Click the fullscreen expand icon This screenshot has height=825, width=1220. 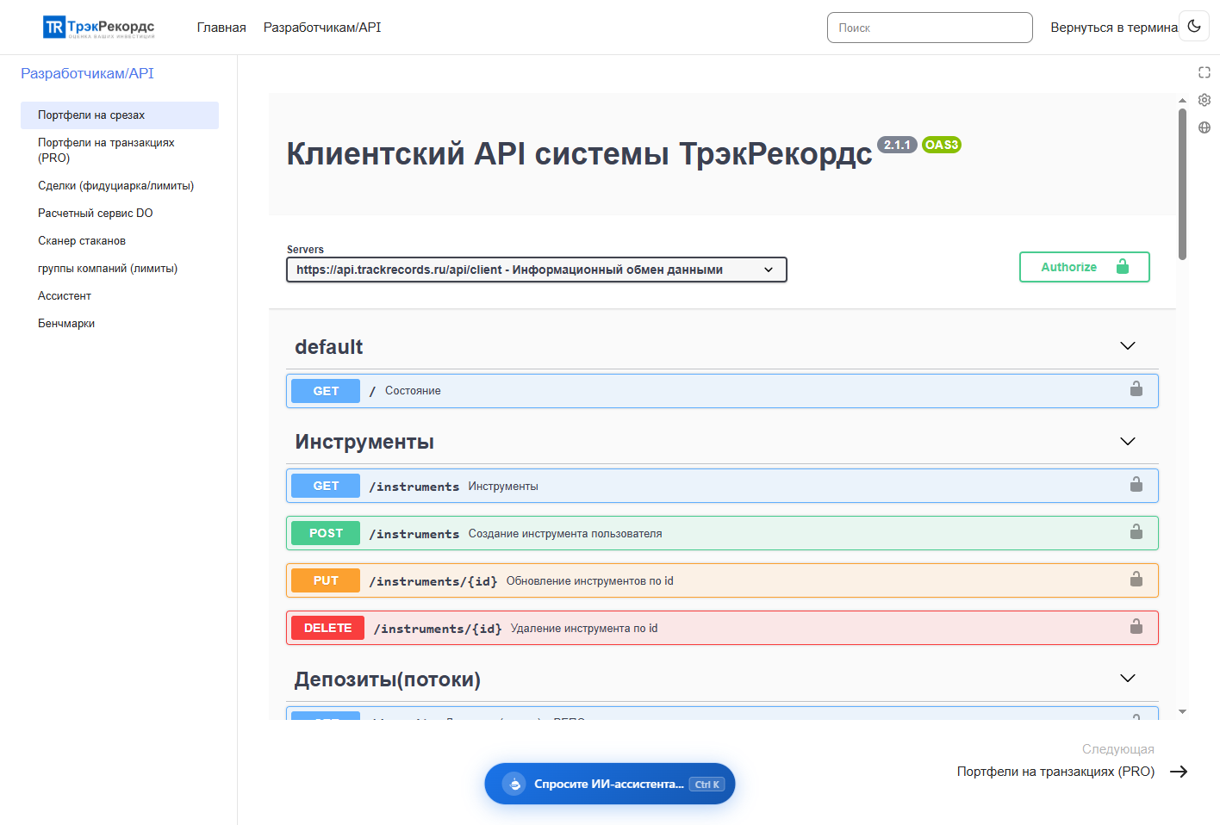coord(1204,72)
